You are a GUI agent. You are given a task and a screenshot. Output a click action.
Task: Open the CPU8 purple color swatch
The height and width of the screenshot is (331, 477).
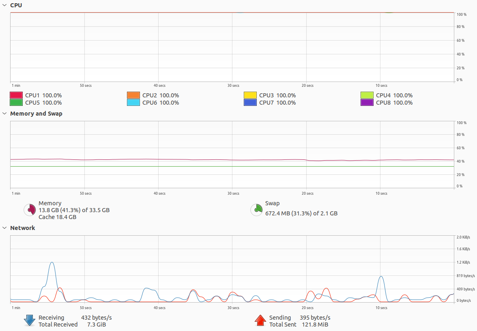point(367,103)
